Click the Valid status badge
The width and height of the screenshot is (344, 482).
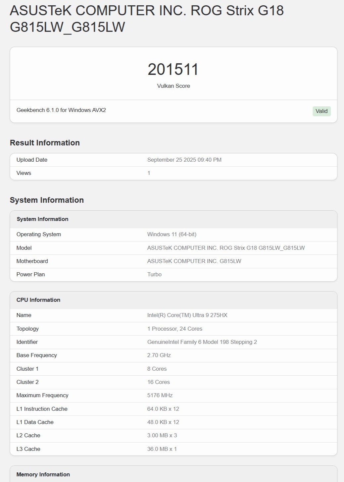click(x=321, y=111)
